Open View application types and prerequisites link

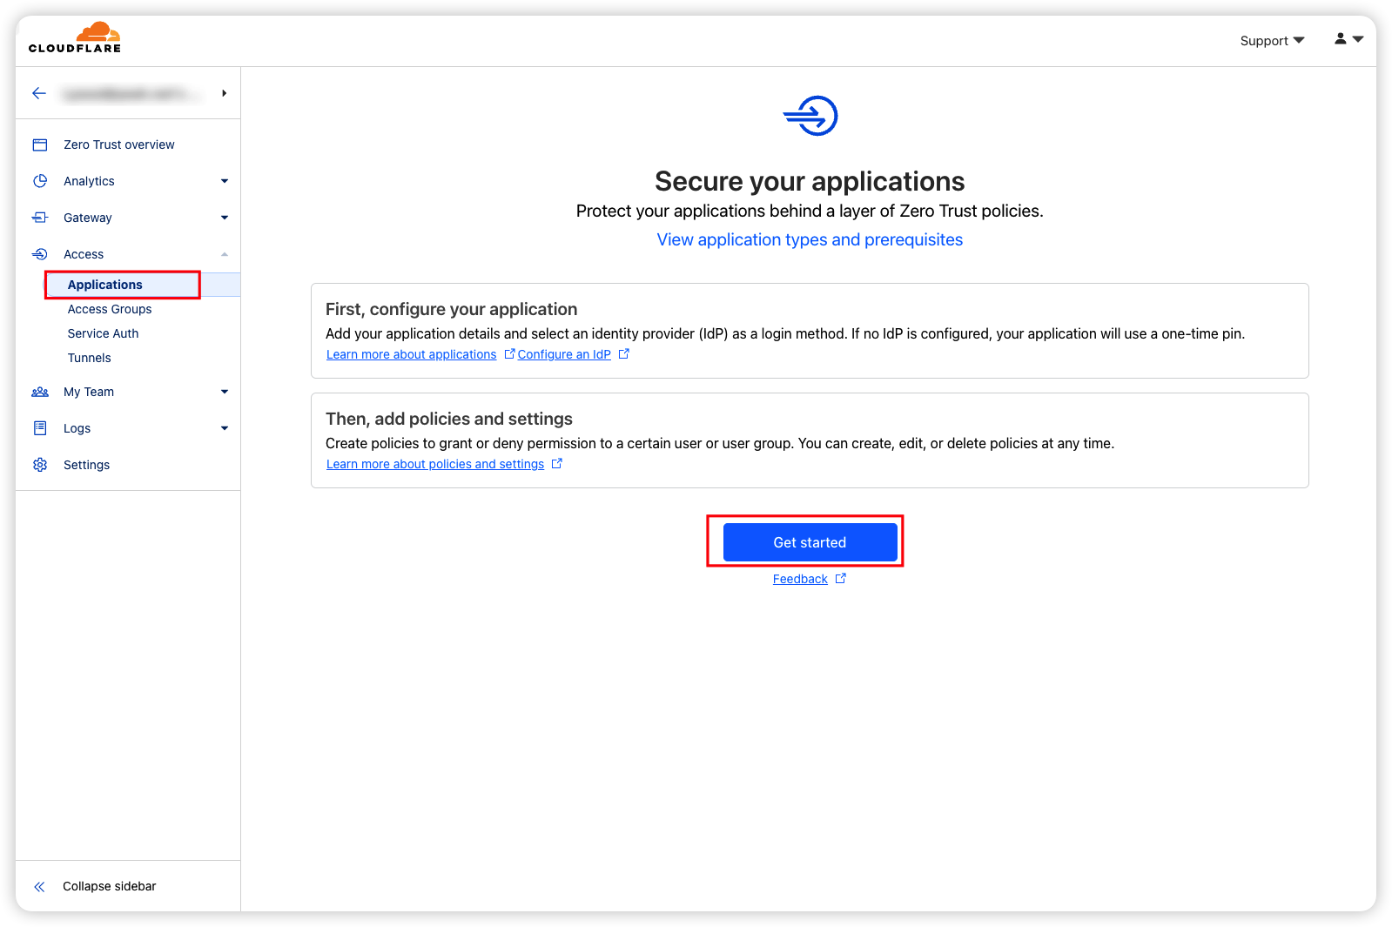click(x=810, y=239)
